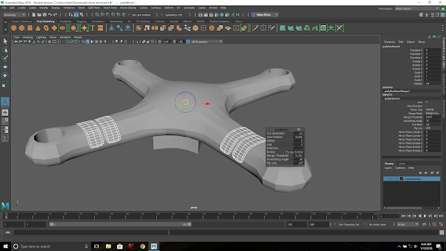Open the Modeling menu set dropdown

(x=14, y=15)
